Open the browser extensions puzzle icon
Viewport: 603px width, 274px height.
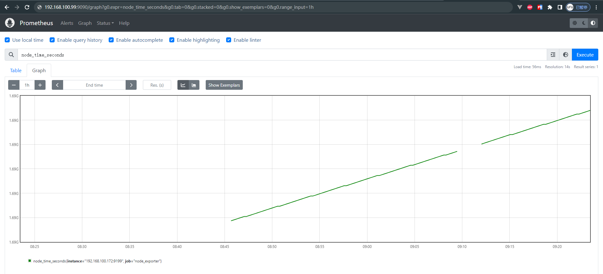pos(550,7)
